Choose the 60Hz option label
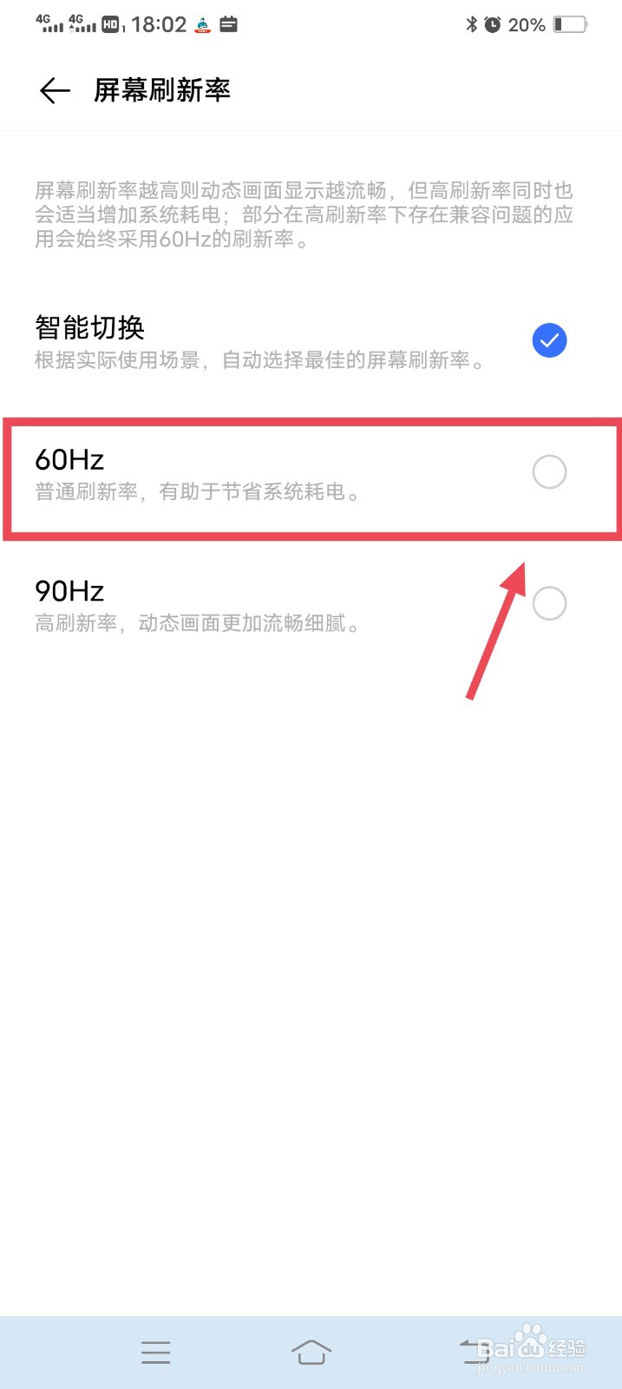622x1389 pixels. pos(69,459)
